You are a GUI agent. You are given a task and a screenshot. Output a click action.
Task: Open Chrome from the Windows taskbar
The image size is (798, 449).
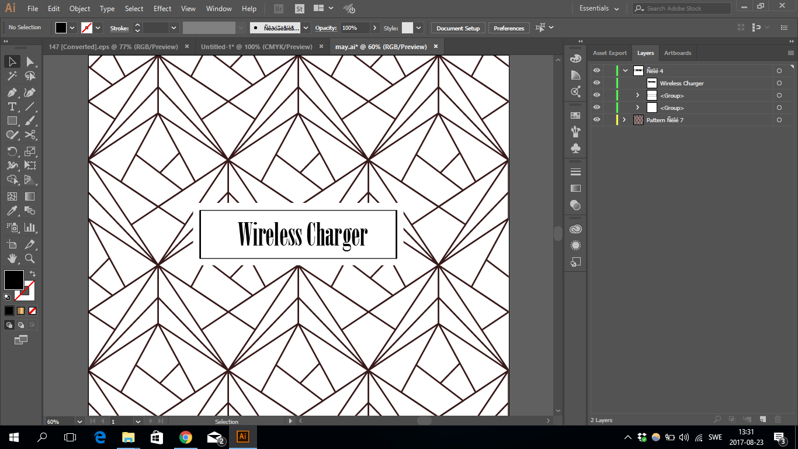pos(186,437)
